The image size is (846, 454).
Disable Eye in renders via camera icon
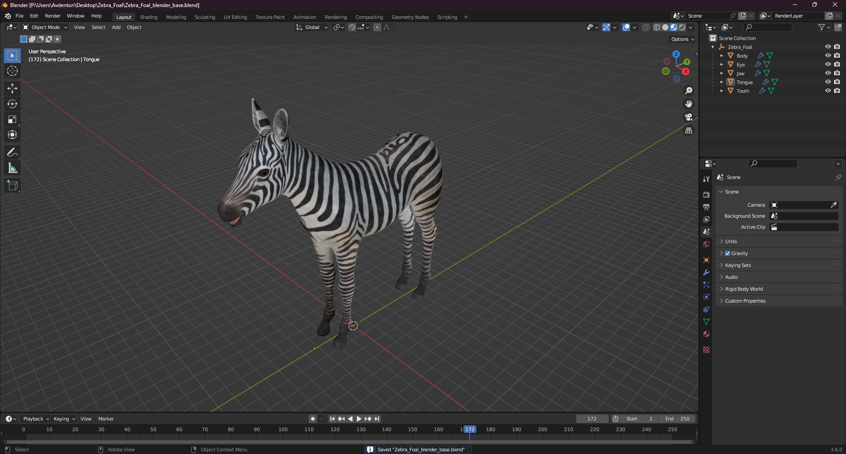837,64
